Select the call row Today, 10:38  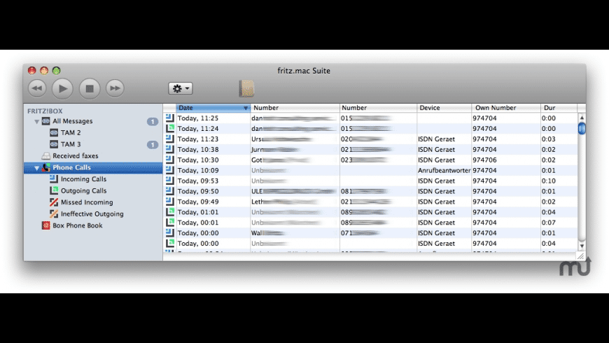370,150
